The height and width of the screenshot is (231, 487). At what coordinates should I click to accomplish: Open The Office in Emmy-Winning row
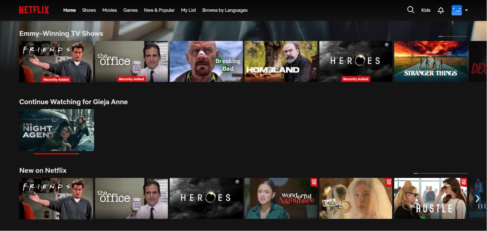click(131, 61)
